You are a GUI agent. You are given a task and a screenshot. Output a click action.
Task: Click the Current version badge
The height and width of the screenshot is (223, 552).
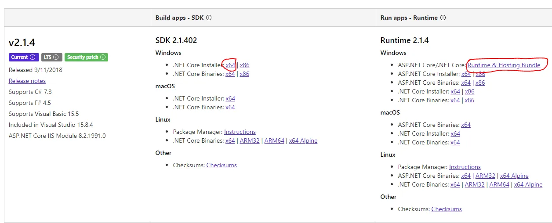(24, 58)
